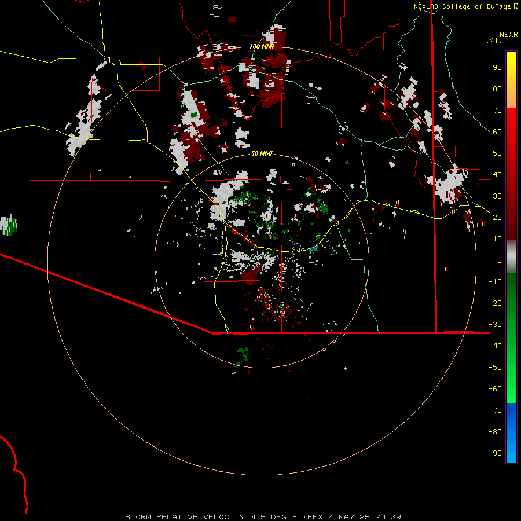Click the -90 value on the velocity scale
Screen dimensions: 521x521
pyautogui.click(x=495, y=453)
